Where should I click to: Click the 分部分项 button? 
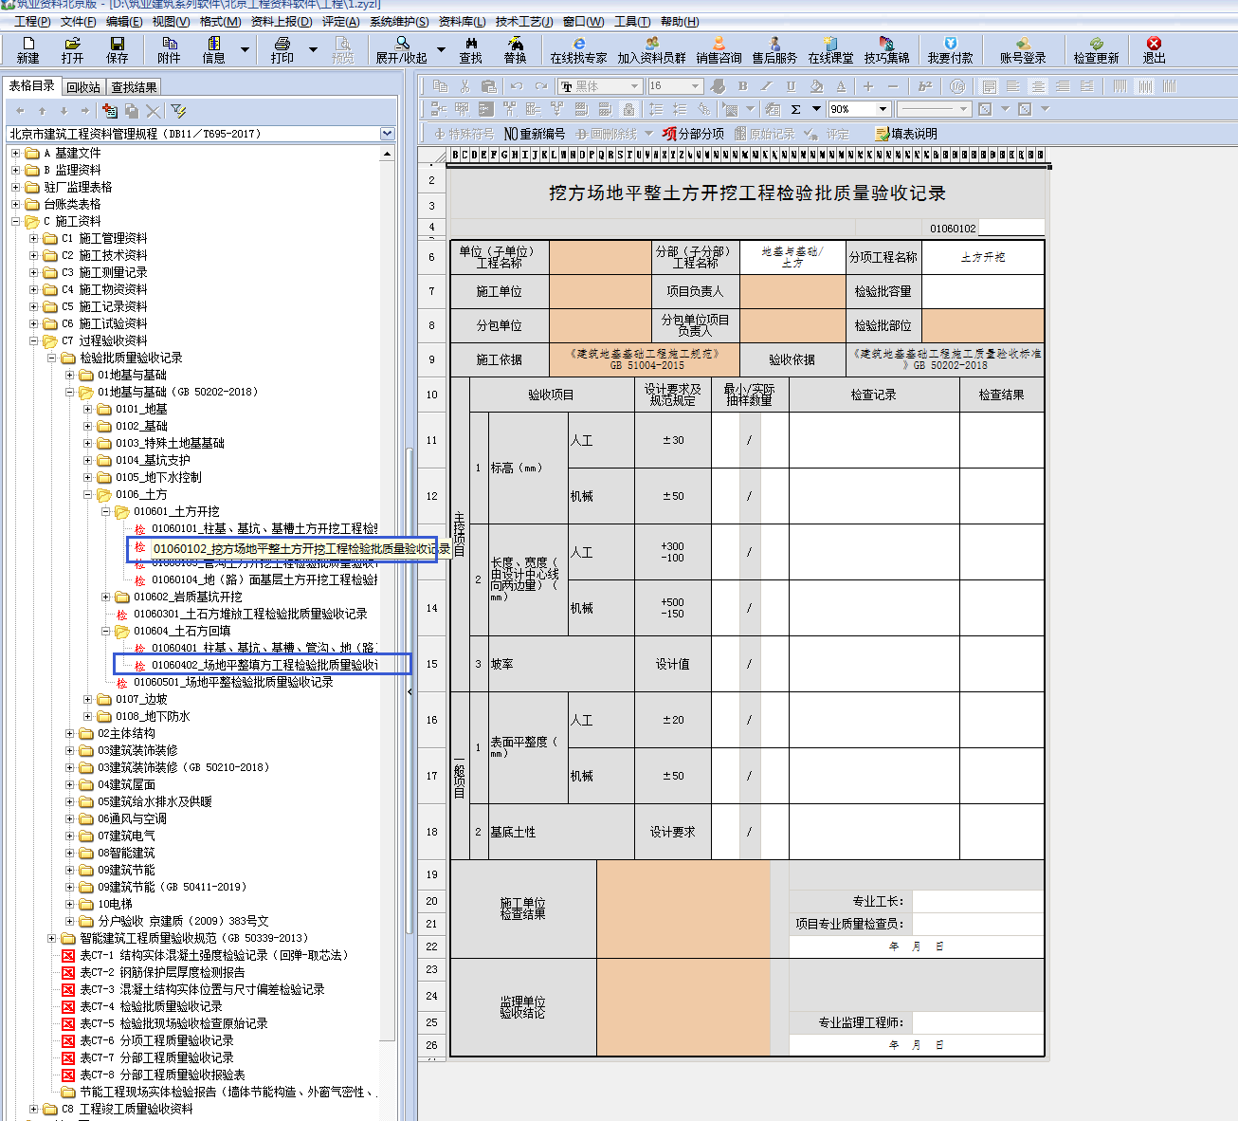click(693, 134)
